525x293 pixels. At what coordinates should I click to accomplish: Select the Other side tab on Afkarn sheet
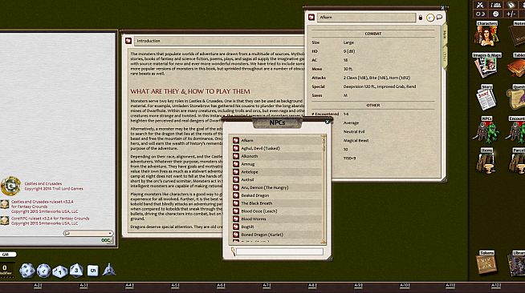pyautogui.click(x=445, y=57)
